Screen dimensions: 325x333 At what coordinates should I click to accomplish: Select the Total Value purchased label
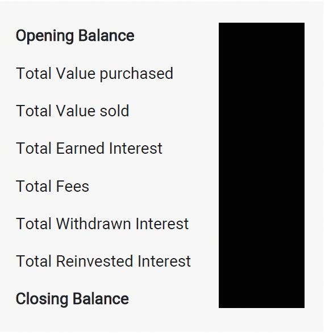pos(94,74)
